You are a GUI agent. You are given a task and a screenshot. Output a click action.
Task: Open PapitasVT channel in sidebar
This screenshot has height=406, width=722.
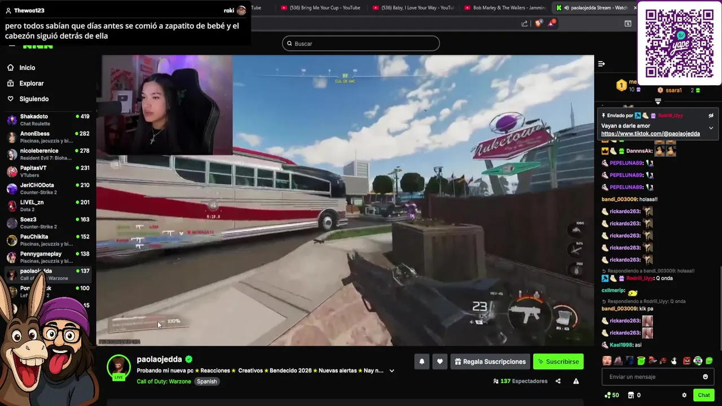point(48,171)
